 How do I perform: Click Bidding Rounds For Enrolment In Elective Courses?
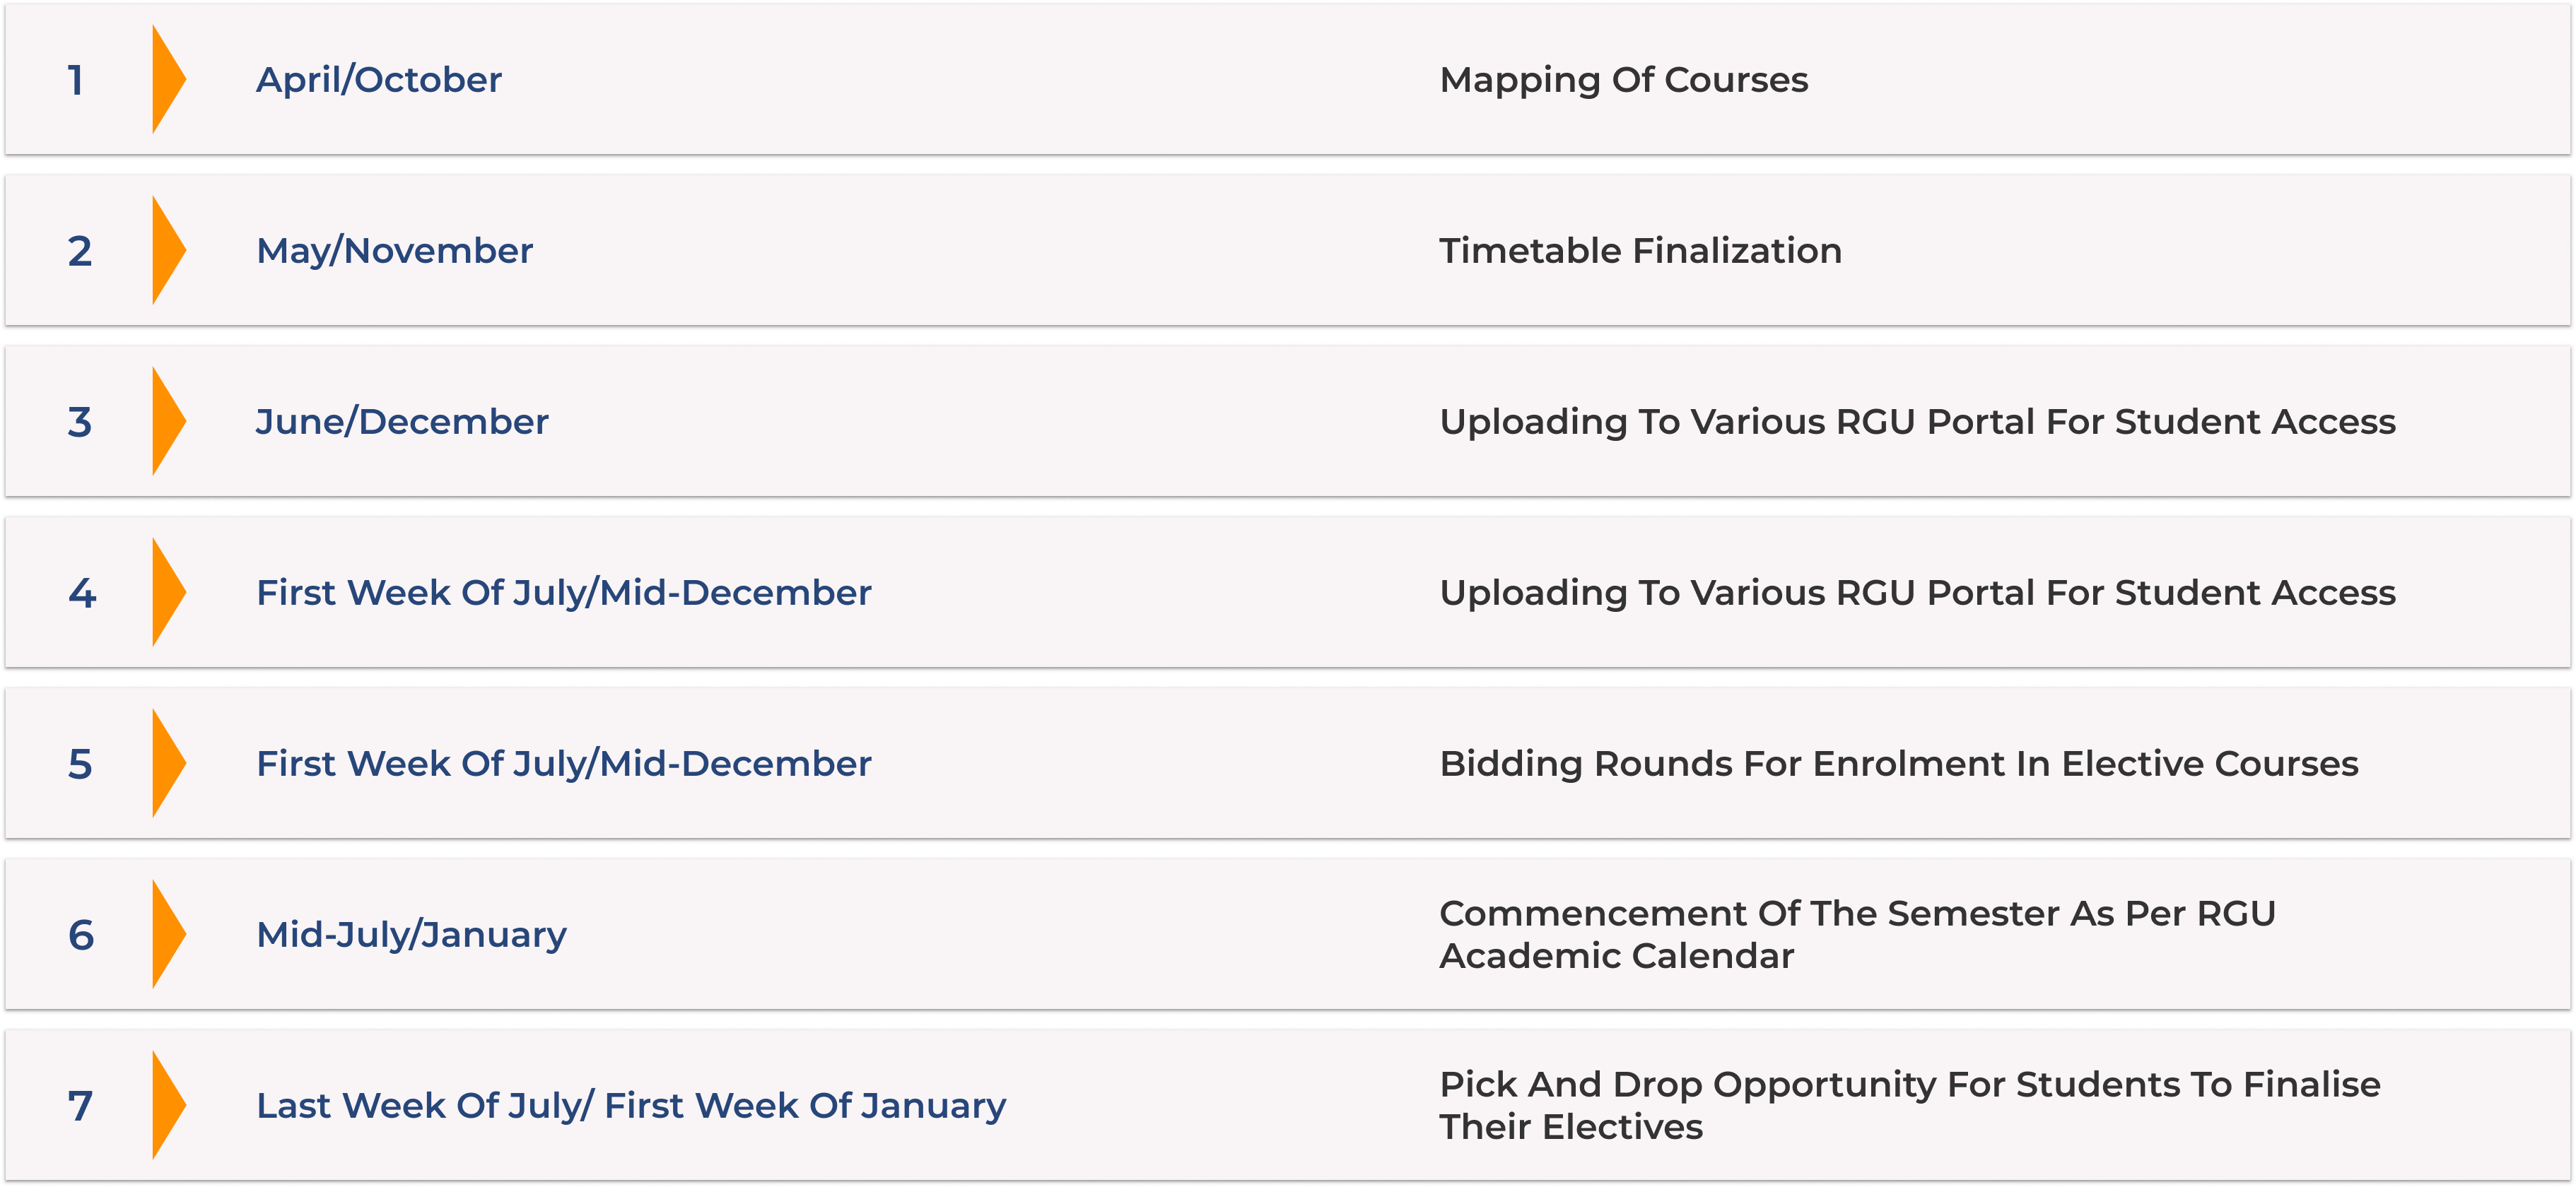(x=1898, y=764)
